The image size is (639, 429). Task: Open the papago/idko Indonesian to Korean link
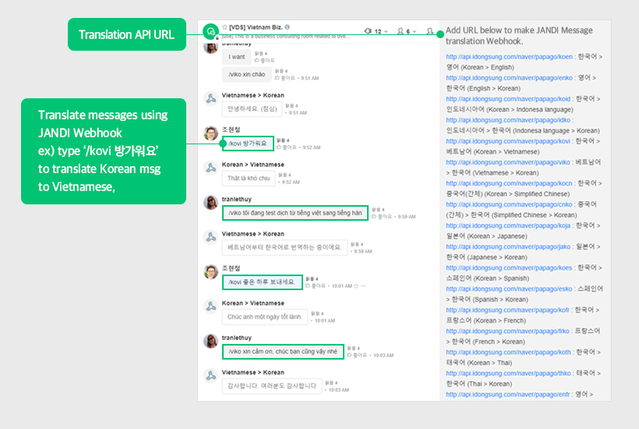[508, 120]
